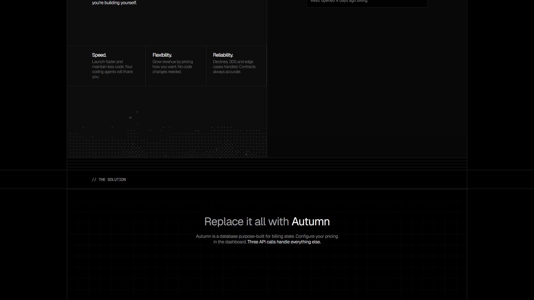Click the '#892 opened 4 days ago' issue line

339,1
